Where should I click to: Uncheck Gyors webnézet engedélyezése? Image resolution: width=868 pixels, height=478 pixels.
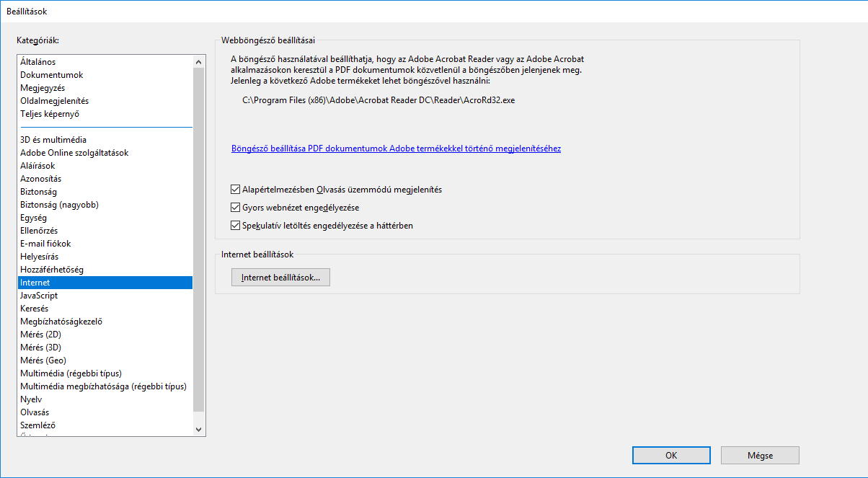(x=235, y=208)
